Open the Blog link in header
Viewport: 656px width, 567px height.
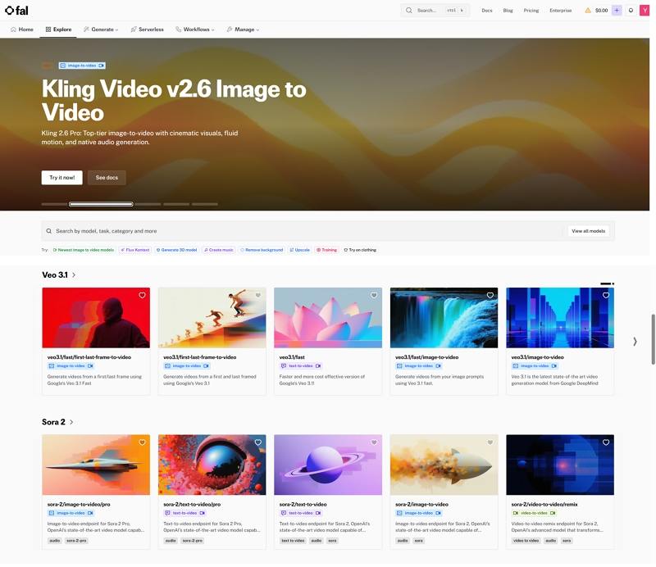[x=508, y=11]
